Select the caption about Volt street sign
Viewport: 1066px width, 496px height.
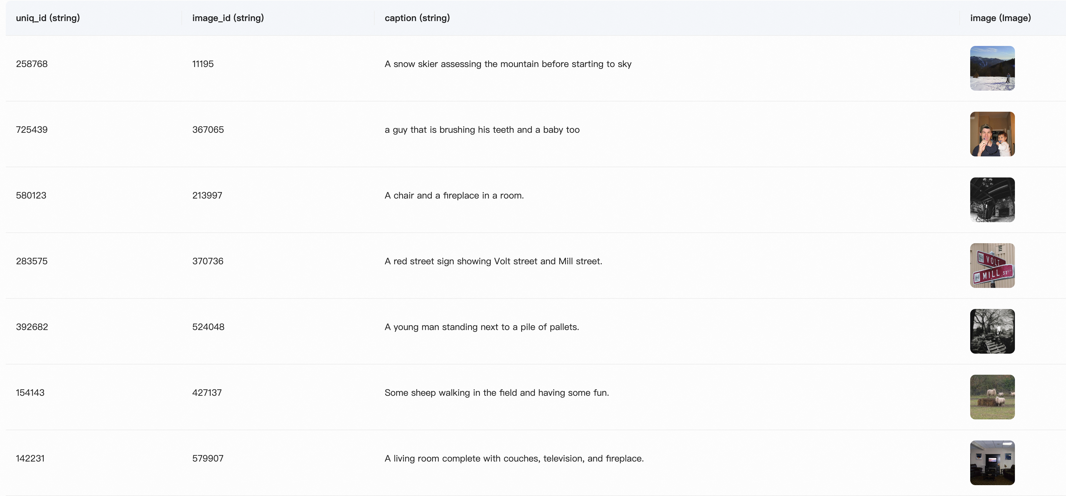tap(493, 261)
